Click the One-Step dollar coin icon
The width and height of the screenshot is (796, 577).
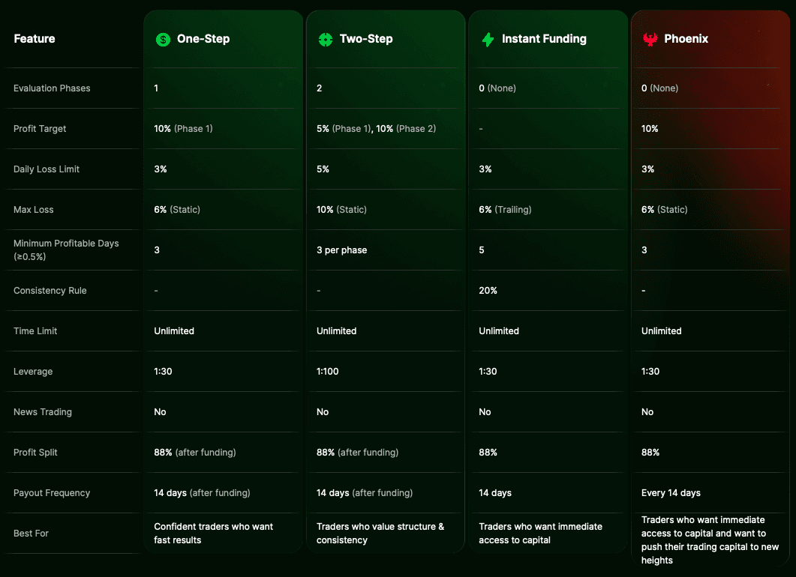(x=163, y=39)
